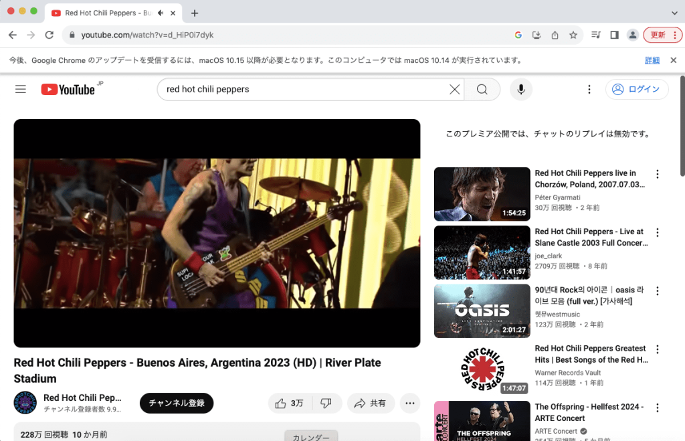Open the Google icon in address bar
This screenshot has height=441, width=685.
coord(518,35)
